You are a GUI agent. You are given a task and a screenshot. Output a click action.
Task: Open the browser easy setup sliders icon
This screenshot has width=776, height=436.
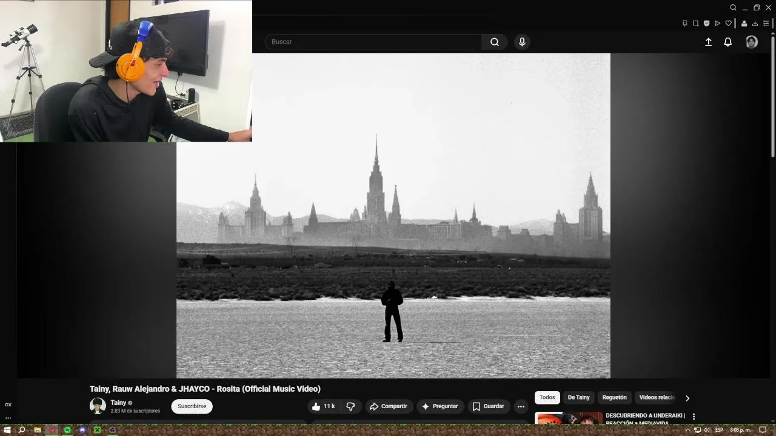pos(766,24)
